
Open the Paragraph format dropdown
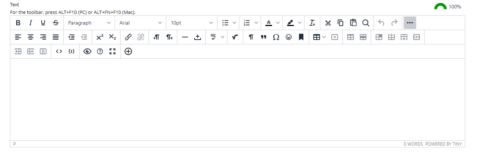pos(89,23)
